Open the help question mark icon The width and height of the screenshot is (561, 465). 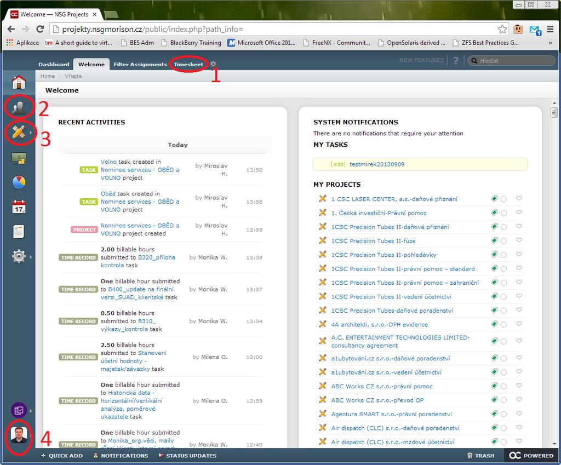click(455, 60)
